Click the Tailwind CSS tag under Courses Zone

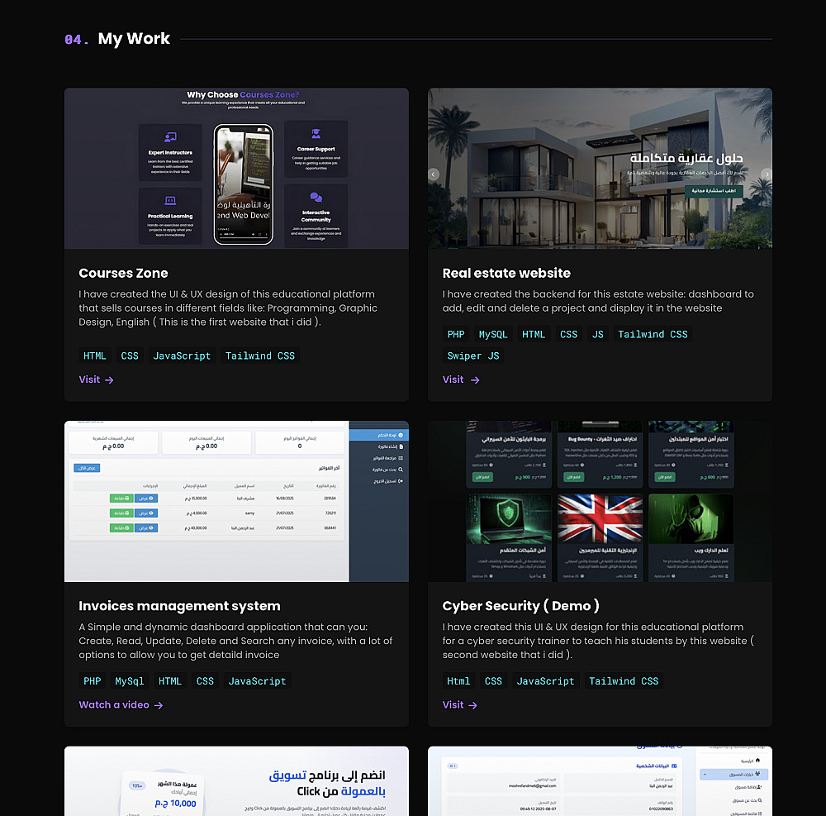[x=260, y=356]
